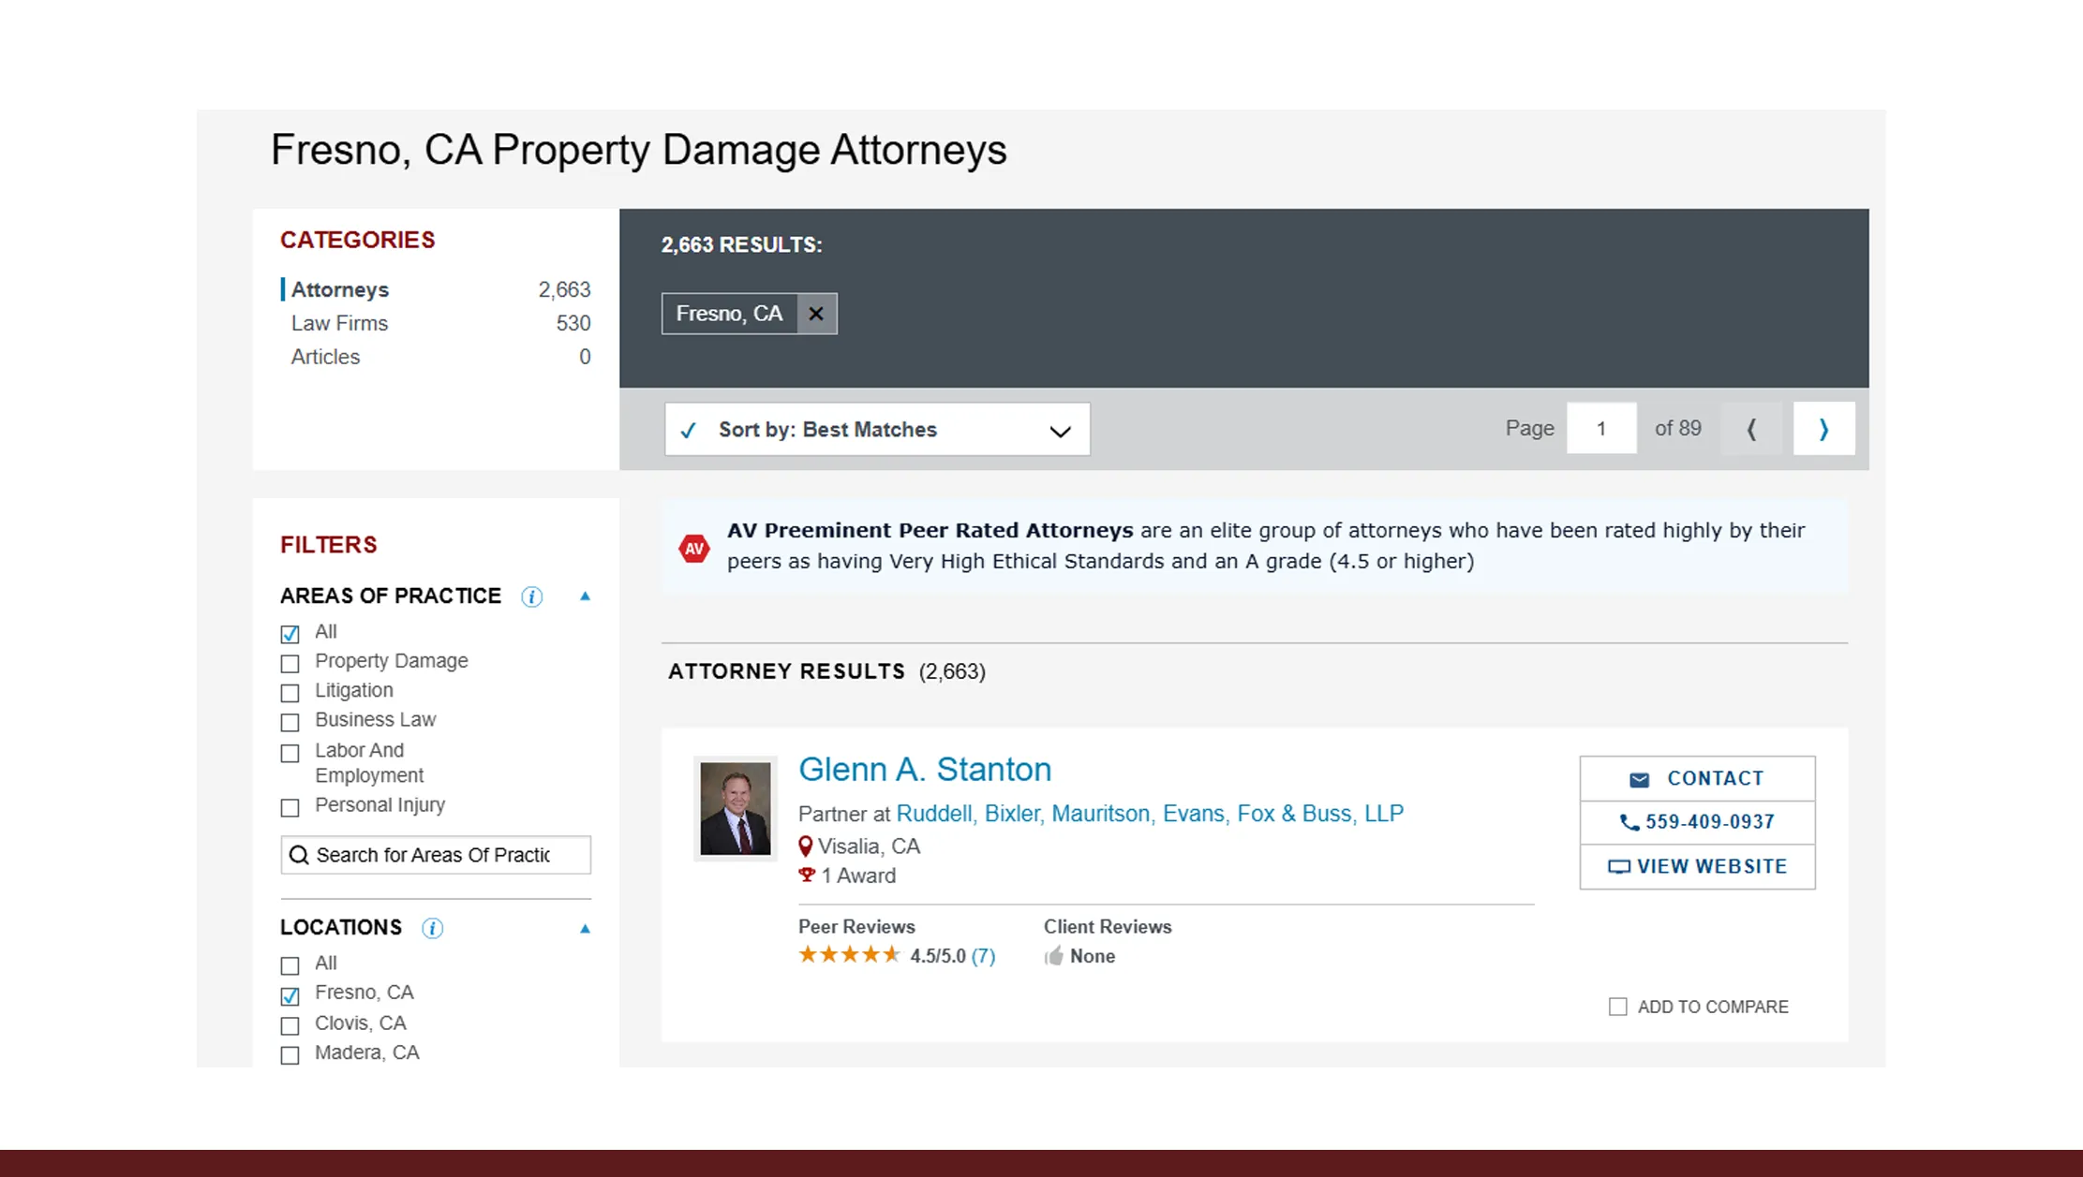Remove the Fresno, CA filter chip

pyautogui.click(x=814, y=314)
